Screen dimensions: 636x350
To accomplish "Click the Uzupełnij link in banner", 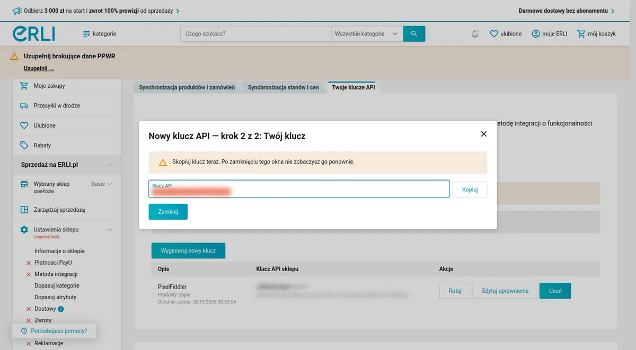I will point(39,69).
